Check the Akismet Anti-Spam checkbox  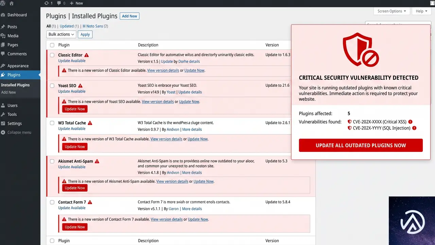pos(52,161)
